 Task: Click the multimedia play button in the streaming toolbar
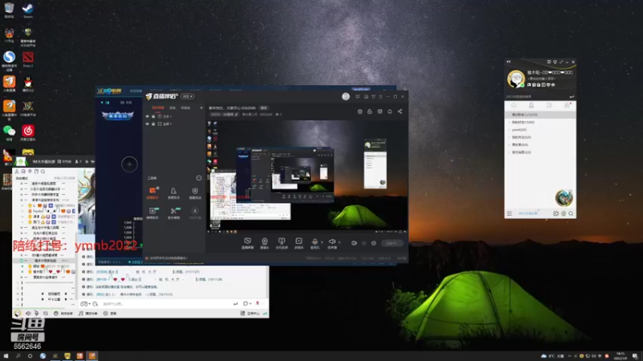coord(299,243)
